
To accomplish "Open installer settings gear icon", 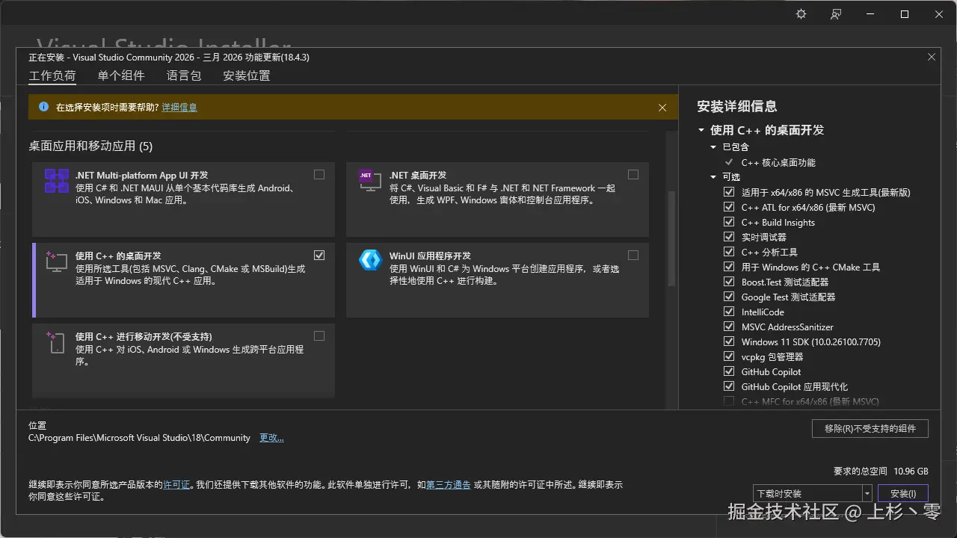I will 801,14.
